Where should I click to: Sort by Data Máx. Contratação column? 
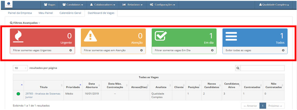115,85
